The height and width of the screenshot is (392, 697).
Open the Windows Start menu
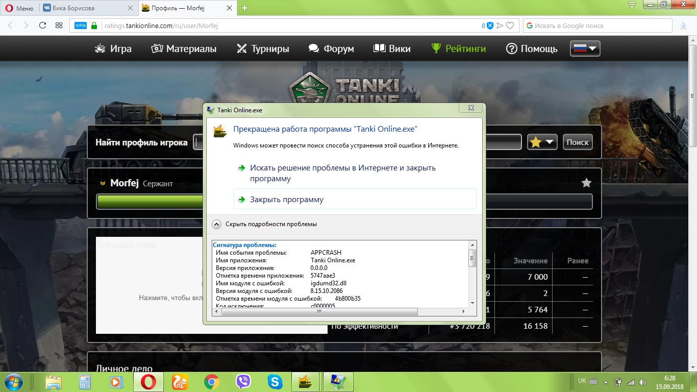[14, 381]
